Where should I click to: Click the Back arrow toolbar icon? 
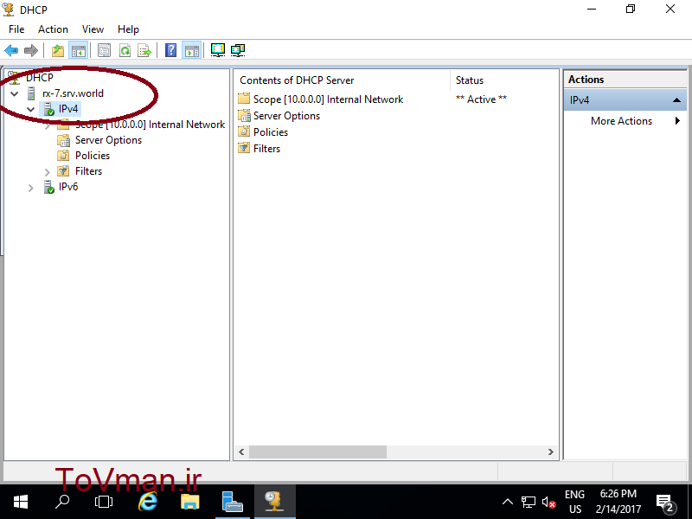point(11,51)
